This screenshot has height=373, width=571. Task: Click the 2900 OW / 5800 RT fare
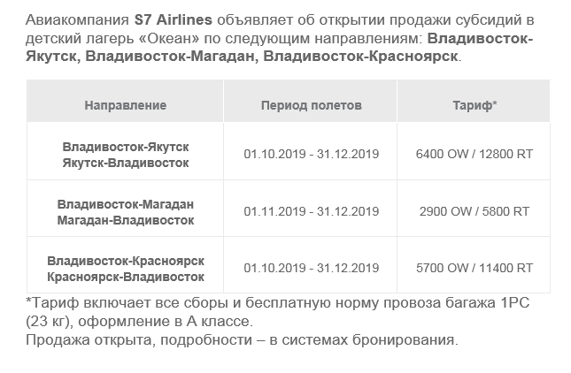coord(475,211)
